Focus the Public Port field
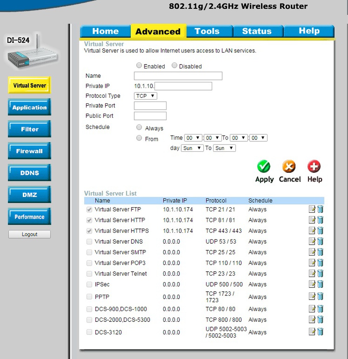The height and width of the screenshot is (359, 348). 150,116
